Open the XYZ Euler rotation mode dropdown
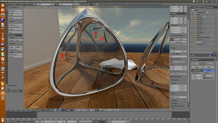 pyautogui.click(x=179, y=14)
